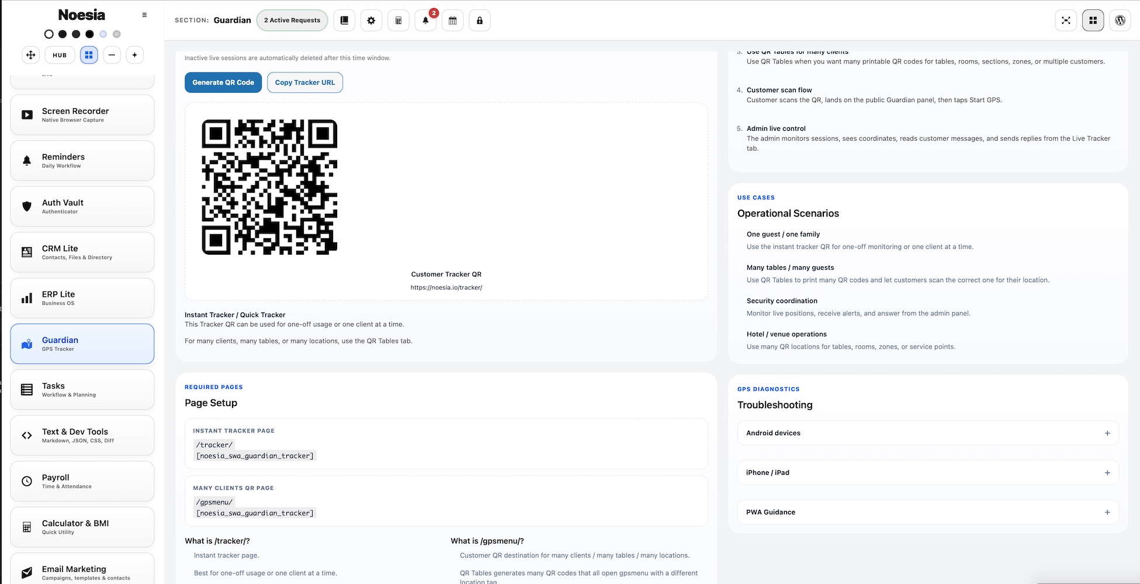
Task: Click the Screen Recorder play icon
Action: pos(27,115)
